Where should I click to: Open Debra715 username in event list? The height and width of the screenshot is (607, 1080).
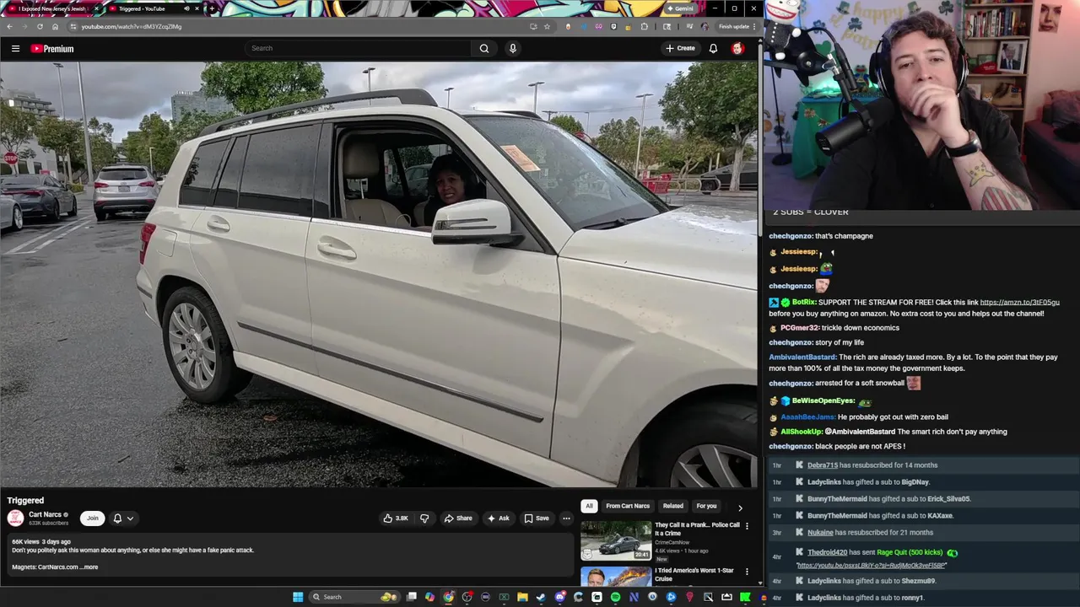pyautogui.click(x=823, y=465)
